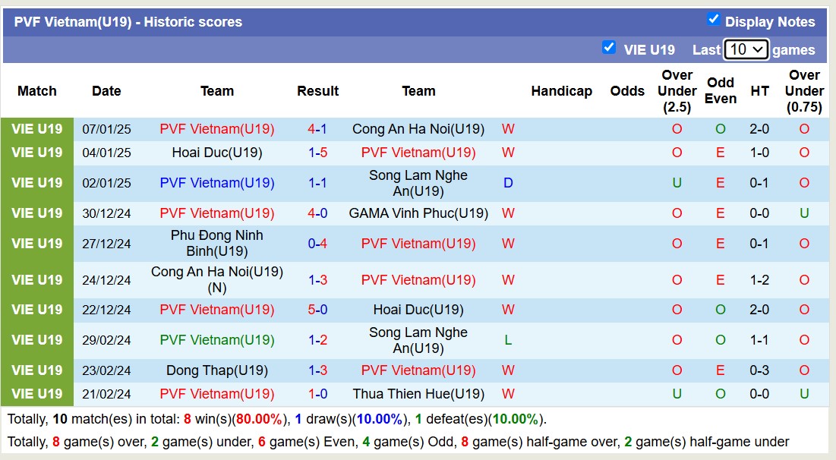Open the 4-1 result on 07/01/25

point(317,129)
